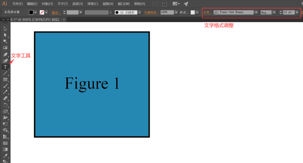Viewport: 303px width, 163px height.
Task: Open the 描边 stroke panel link
Action: [56, 13]
